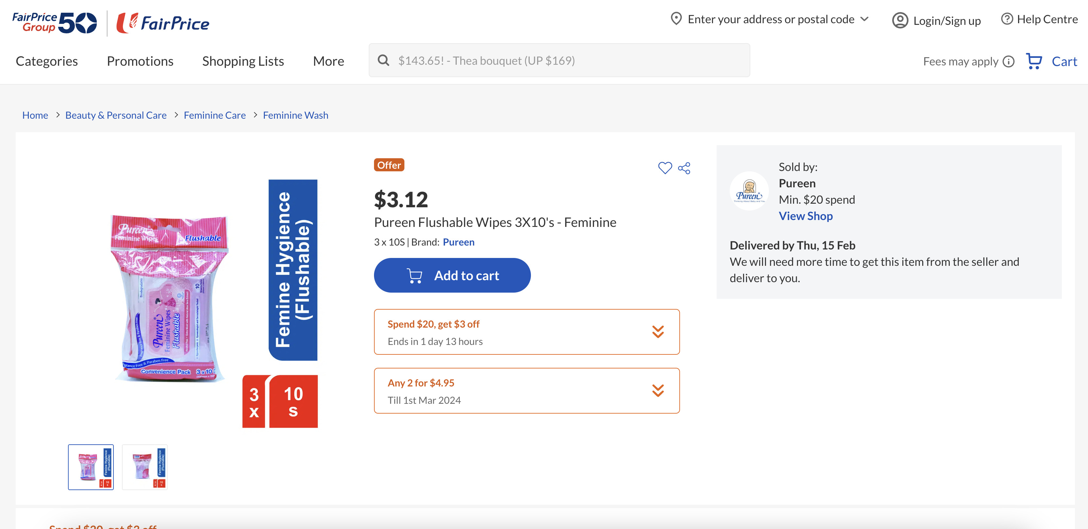Expand the address postal code dropdown
This screenshot has width=1088, height=529.
[865, 19]
